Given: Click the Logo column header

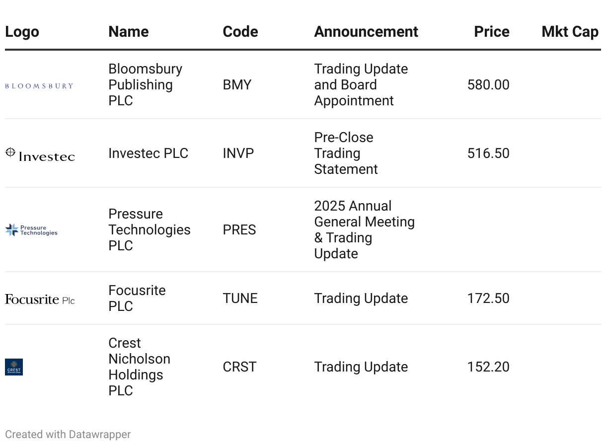Looking at the screenshot, I should tap(22, 32).
